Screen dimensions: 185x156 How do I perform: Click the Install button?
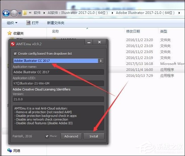tap(94, 136)
